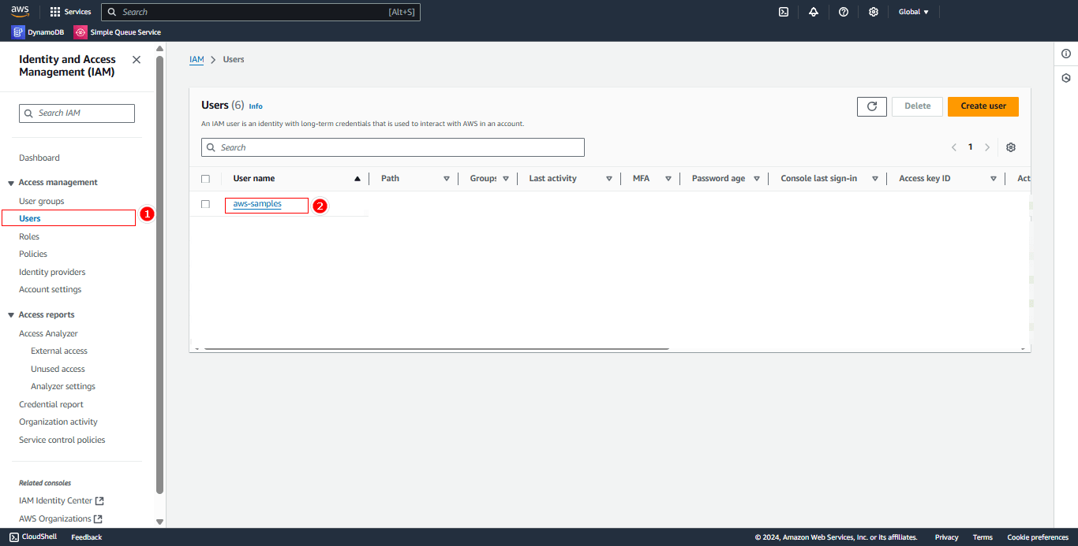Click the IAM breadcrumb link
The width and height of the screenshot is (1078, 546).
[x=197, y=60]
